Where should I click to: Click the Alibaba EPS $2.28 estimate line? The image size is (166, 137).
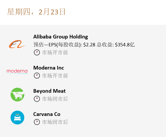pyautogui.click(x=84, y=45)
